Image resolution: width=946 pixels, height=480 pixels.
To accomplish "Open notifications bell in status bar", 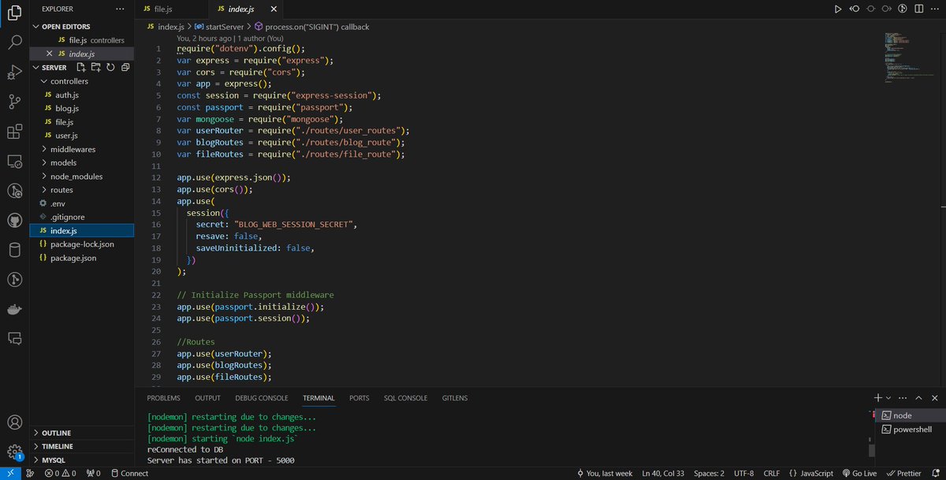I will coord(934,473).
